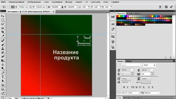The height and width of the screenshot is (99, 176).
Task: Switch to warp mode icon
Action: (160, 7)
